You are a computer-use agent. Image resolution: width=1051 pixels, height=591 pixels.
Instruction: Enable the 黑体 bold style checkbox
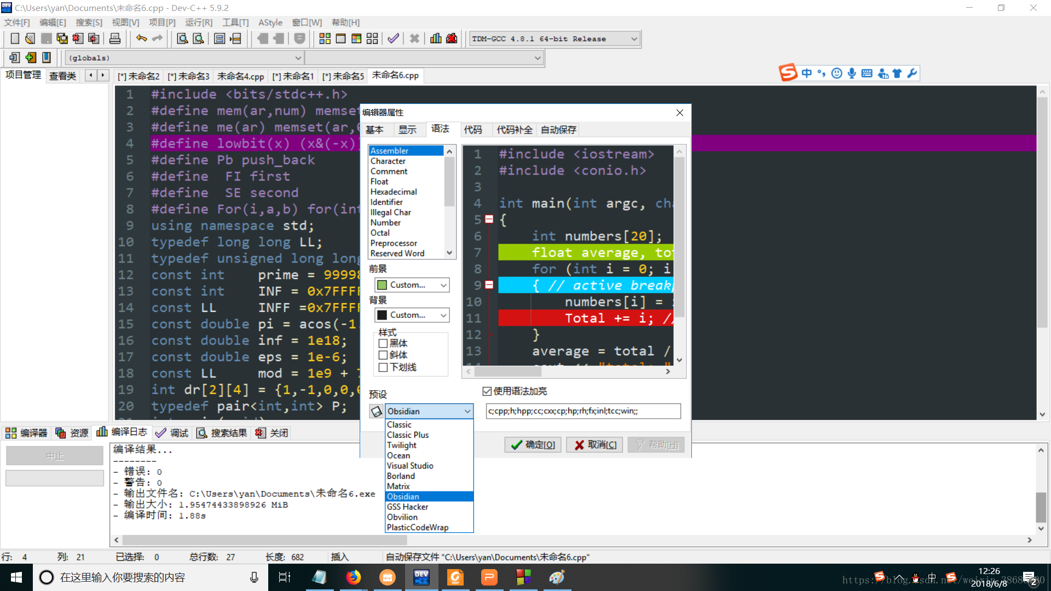pyautogui.click(x=383, y=344)
